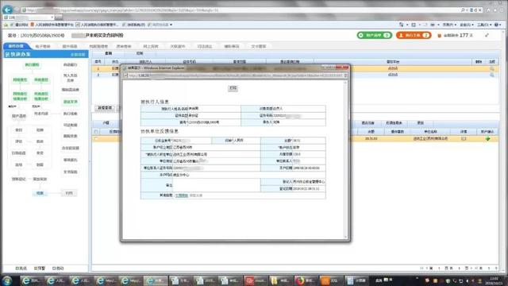
Task: Open the blue hyperlink at popup form bottom
Action: coord(182,195)
